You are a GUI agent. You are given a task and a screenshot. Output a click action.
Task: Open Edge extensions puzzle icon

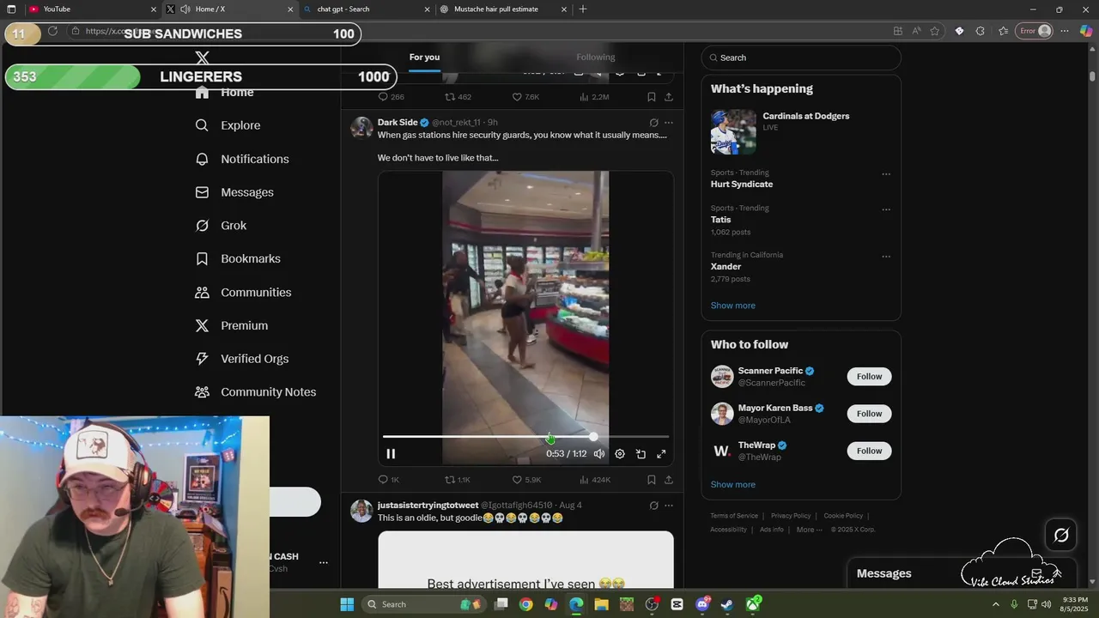(x=980, y=31)
